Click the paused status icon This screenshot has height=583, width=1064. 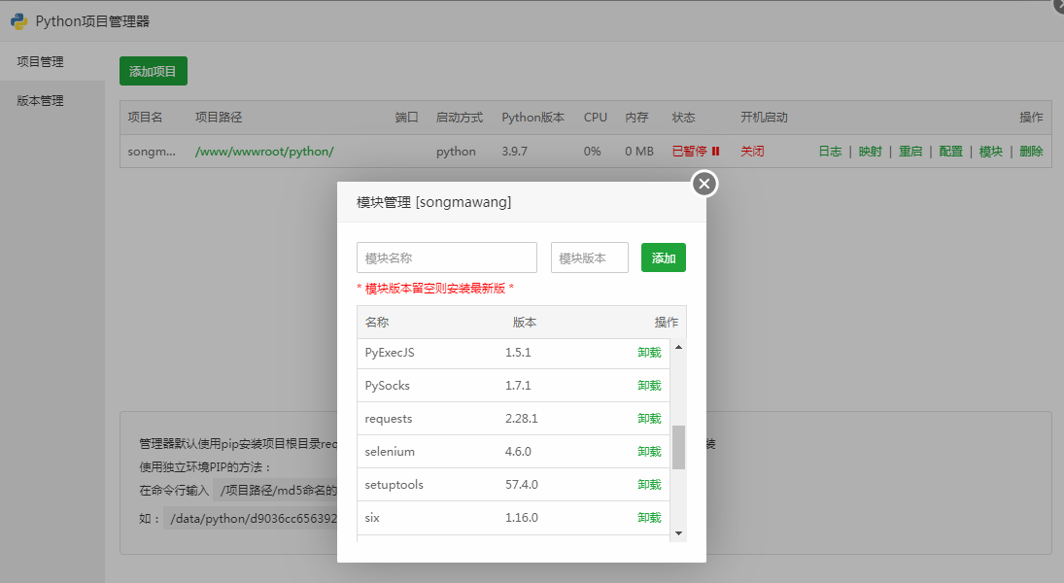[x=715, y=152]
